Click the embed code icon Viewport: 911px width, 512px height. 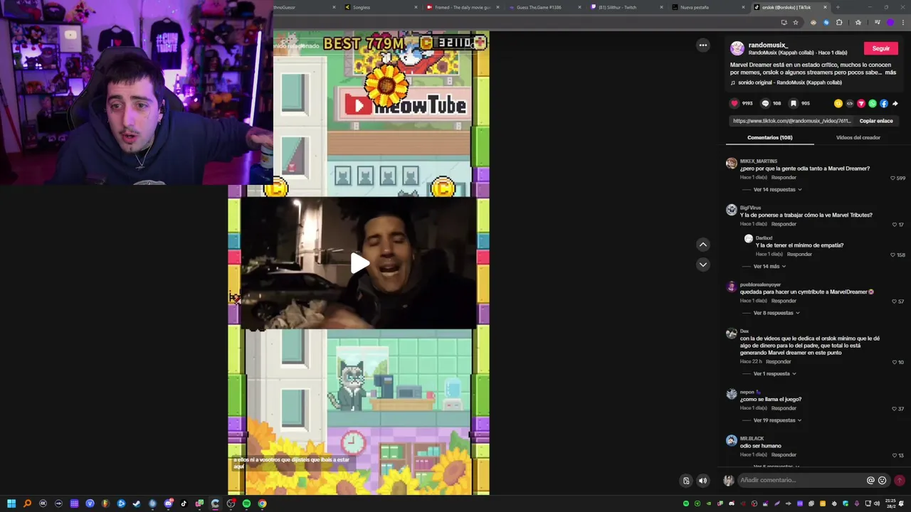pyautogui.click(x=850, y=103)
